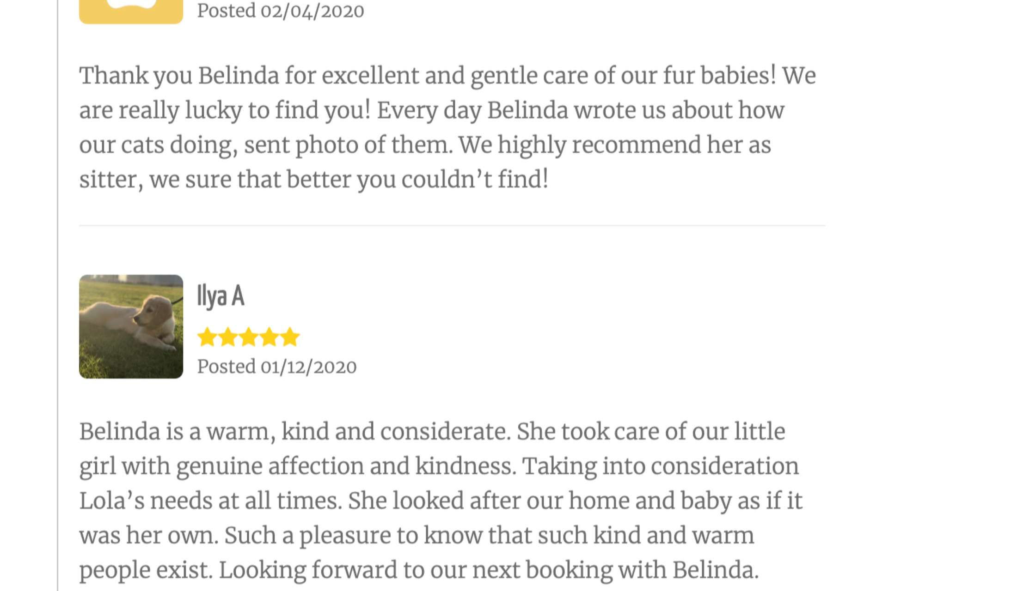Click the reviewer name Ilya A
The image size is (1017, 591).
pyautogui.click(x=221, y=295)
